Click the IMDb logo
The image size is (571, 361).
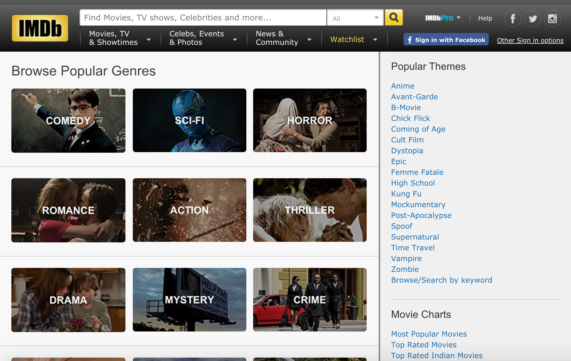[40, 28]
